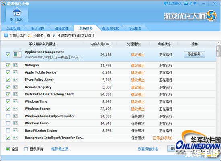Click the 反馈建议 feedback icon
Image resolution: width=221 pixels, height=161 pixels.
pyautogui.click(x=166, y=3)
